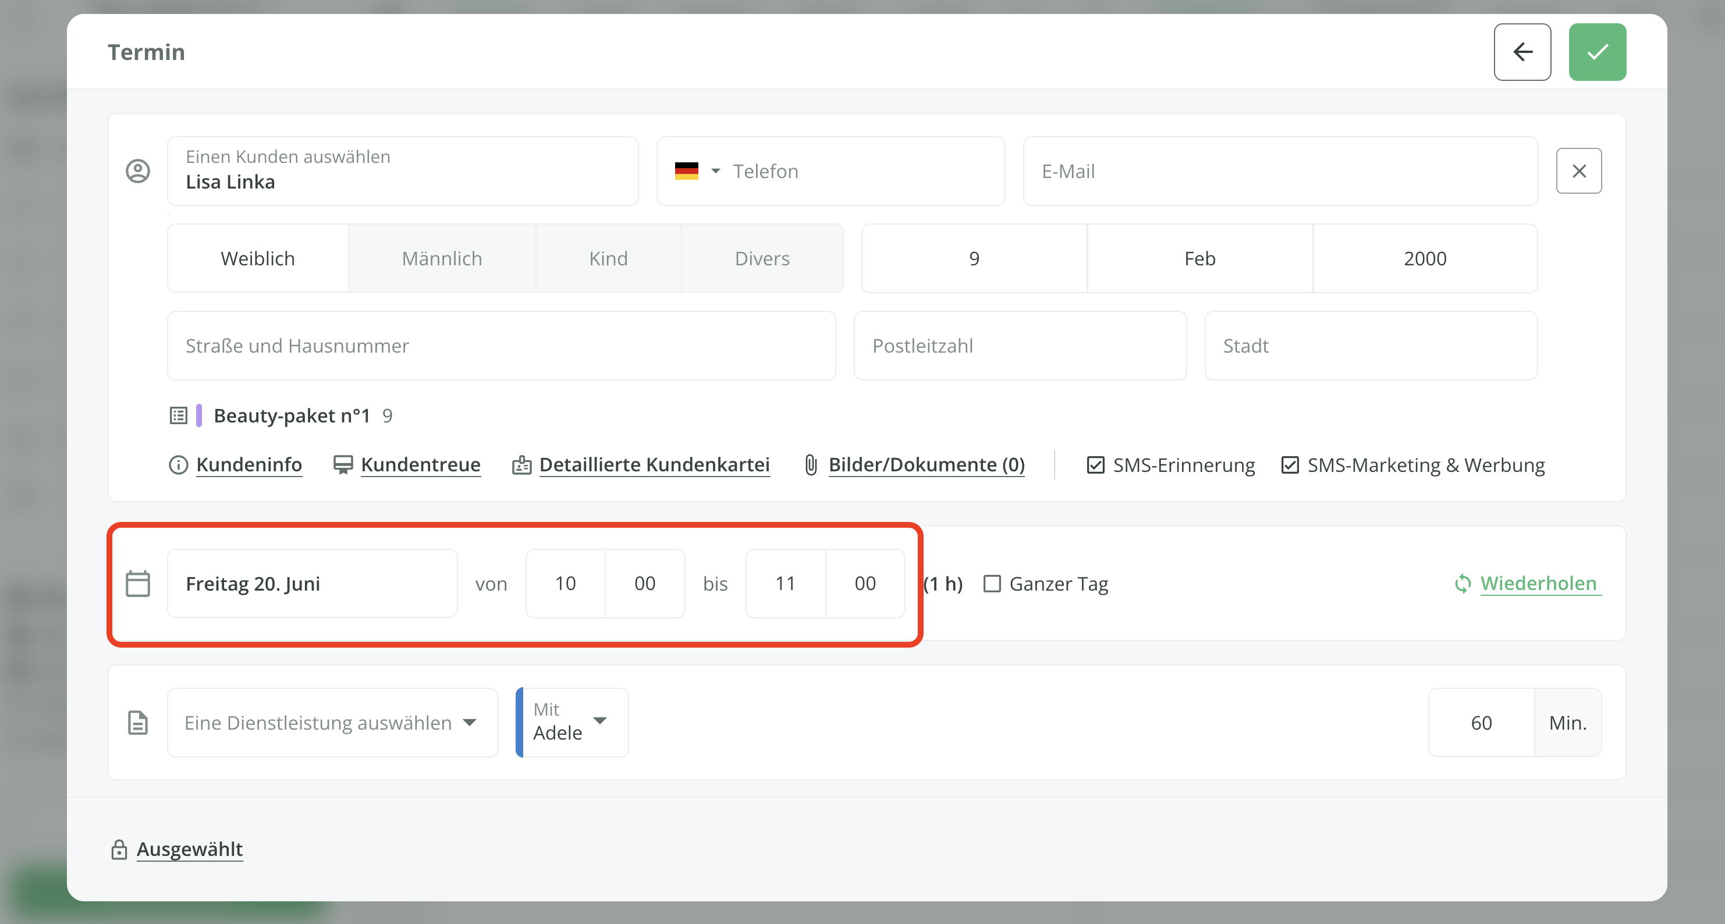Open the Wiederholen repeat link

click(1538, 583)
